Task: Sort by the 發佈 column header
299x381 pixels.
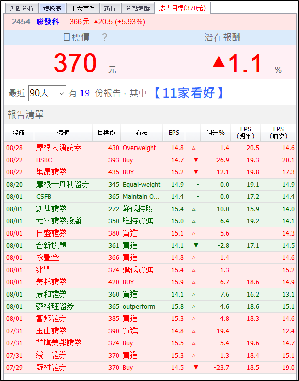Action: (x=19, y=133)
